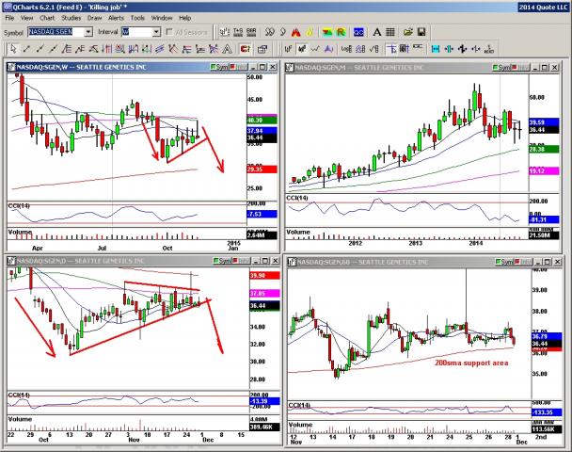Select the Text annotation 'A' drawing tool
Screen dimensions: 572x452
[x=228, y=49]
